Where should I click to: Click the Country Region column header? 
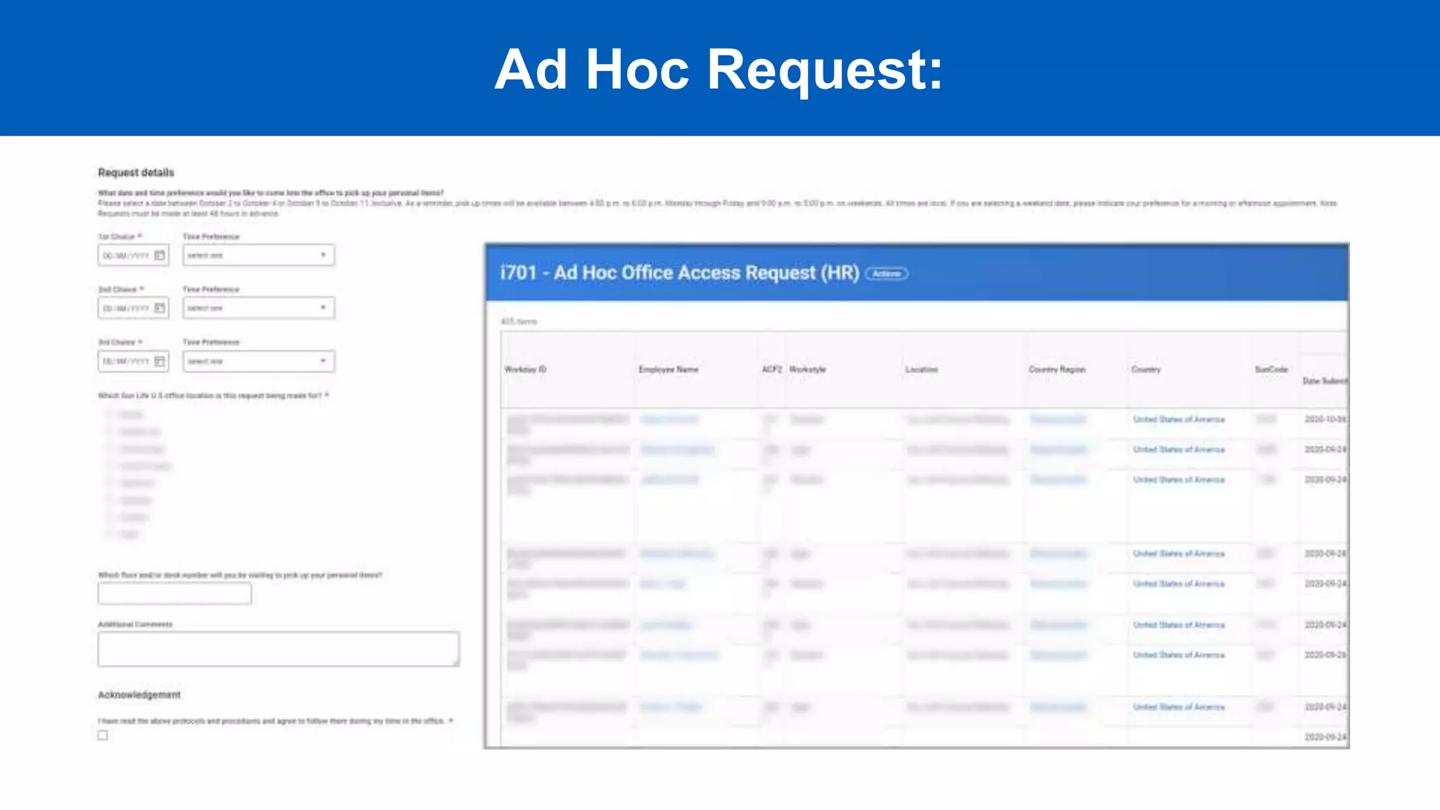[1057, 370]
